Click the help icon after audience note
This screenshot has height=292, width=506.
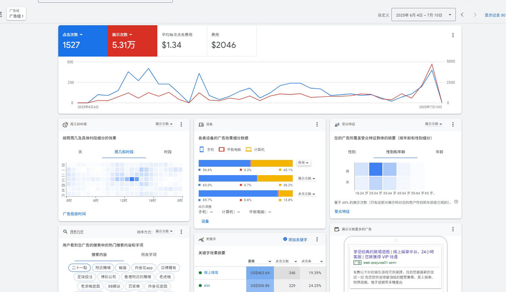tap(456, 202)
